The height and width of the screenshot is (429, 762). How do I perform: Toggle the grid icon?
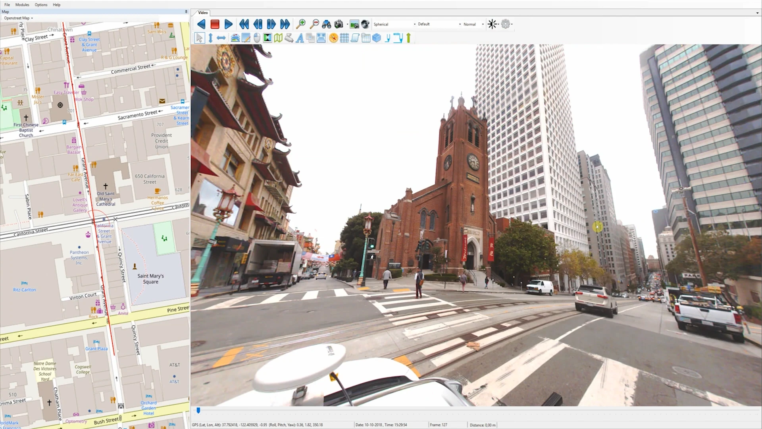coord(344,38)
